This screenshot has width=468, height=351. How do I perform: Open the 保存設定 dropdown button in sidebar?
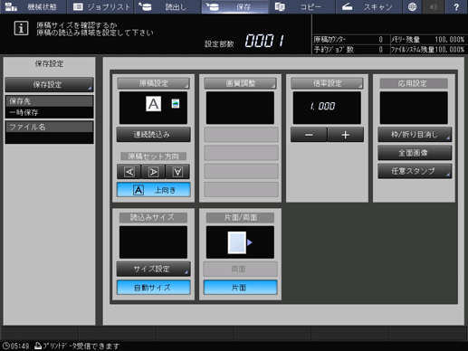click(x=49, y=85)
